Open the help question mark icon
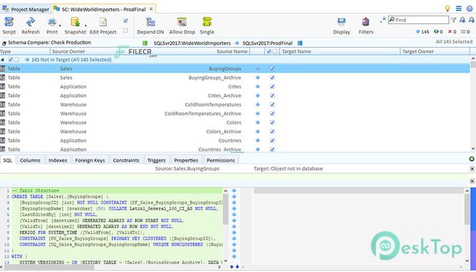 click(x=470, y=8)
